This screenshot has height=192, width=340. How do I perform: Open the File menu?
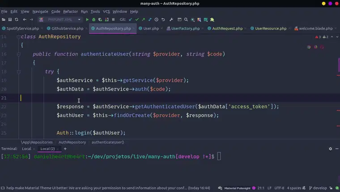point(4,12)
